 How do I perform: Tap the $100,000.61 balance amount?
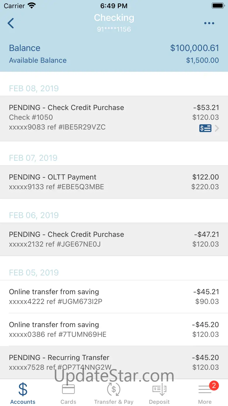coord(194,48)
